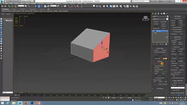187x105 pixels.
Task: Click the Extrude button
Action: pyautogui.click(x=173, y=21)
